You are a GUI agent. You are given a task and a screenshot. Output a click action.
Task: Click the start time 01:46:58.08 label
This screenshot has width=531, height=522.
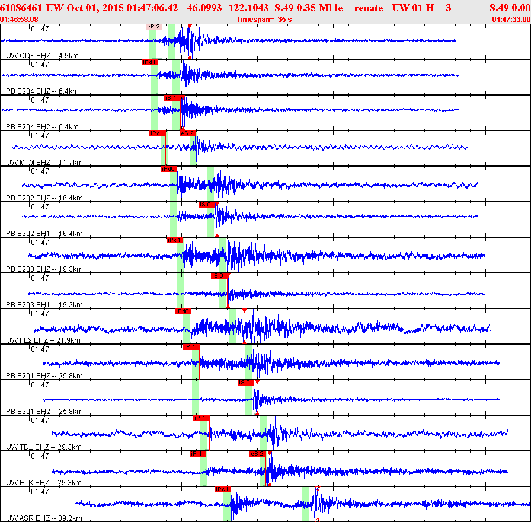pyautogui.click(x=20, y=20)
